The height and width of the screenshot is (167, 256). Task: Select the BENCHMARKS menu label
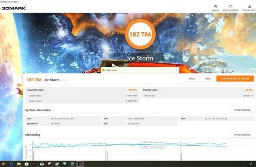click(230, 10)
